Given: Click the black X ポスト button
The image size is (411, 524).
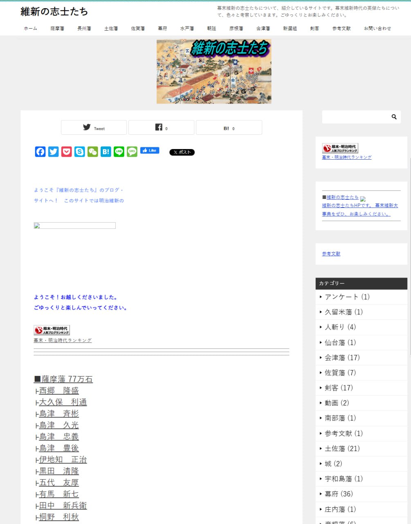Looking at the screenshot, I should (x=182, y=152).
